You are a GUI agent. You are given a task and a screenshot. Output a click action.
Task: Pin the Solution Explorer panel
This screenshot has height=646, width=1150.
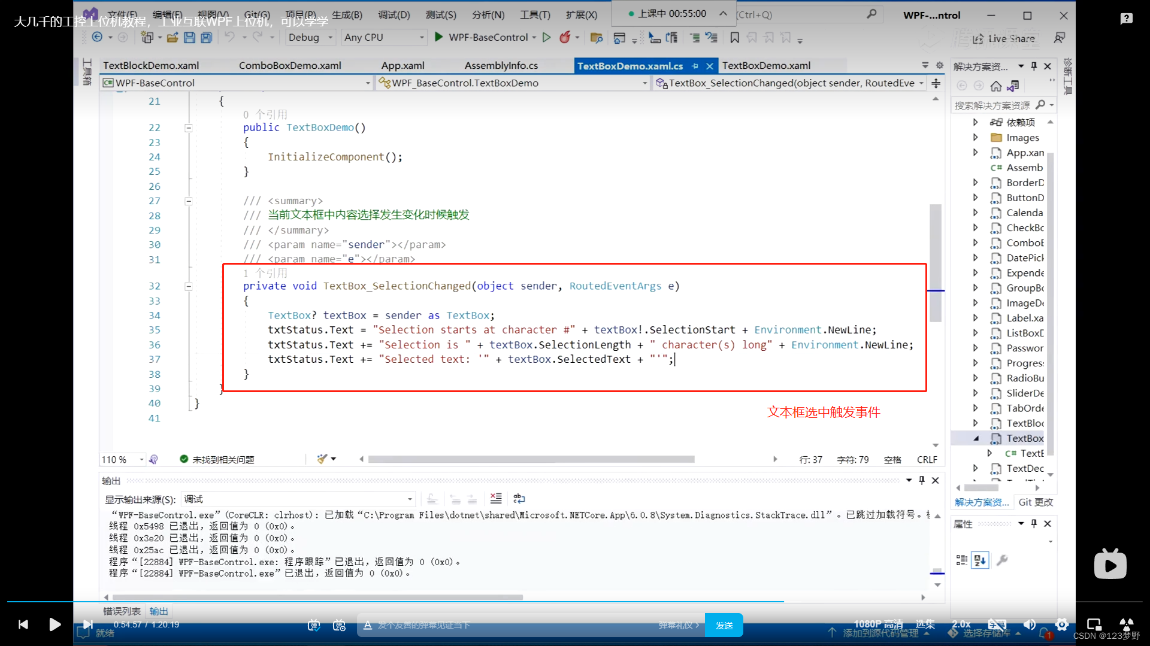(x=1034, y=66)
